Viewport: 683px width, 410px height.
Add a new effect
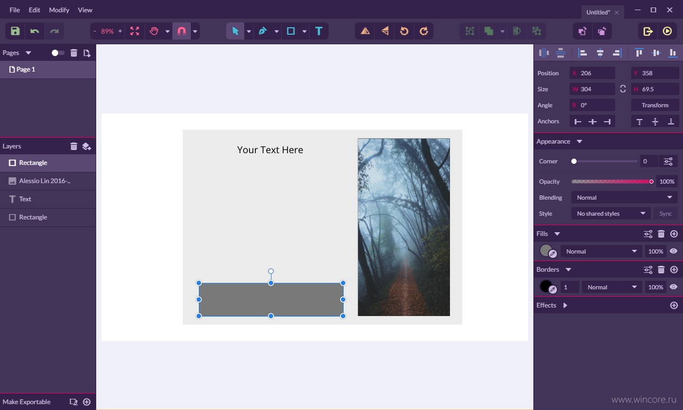coord(673,305)
